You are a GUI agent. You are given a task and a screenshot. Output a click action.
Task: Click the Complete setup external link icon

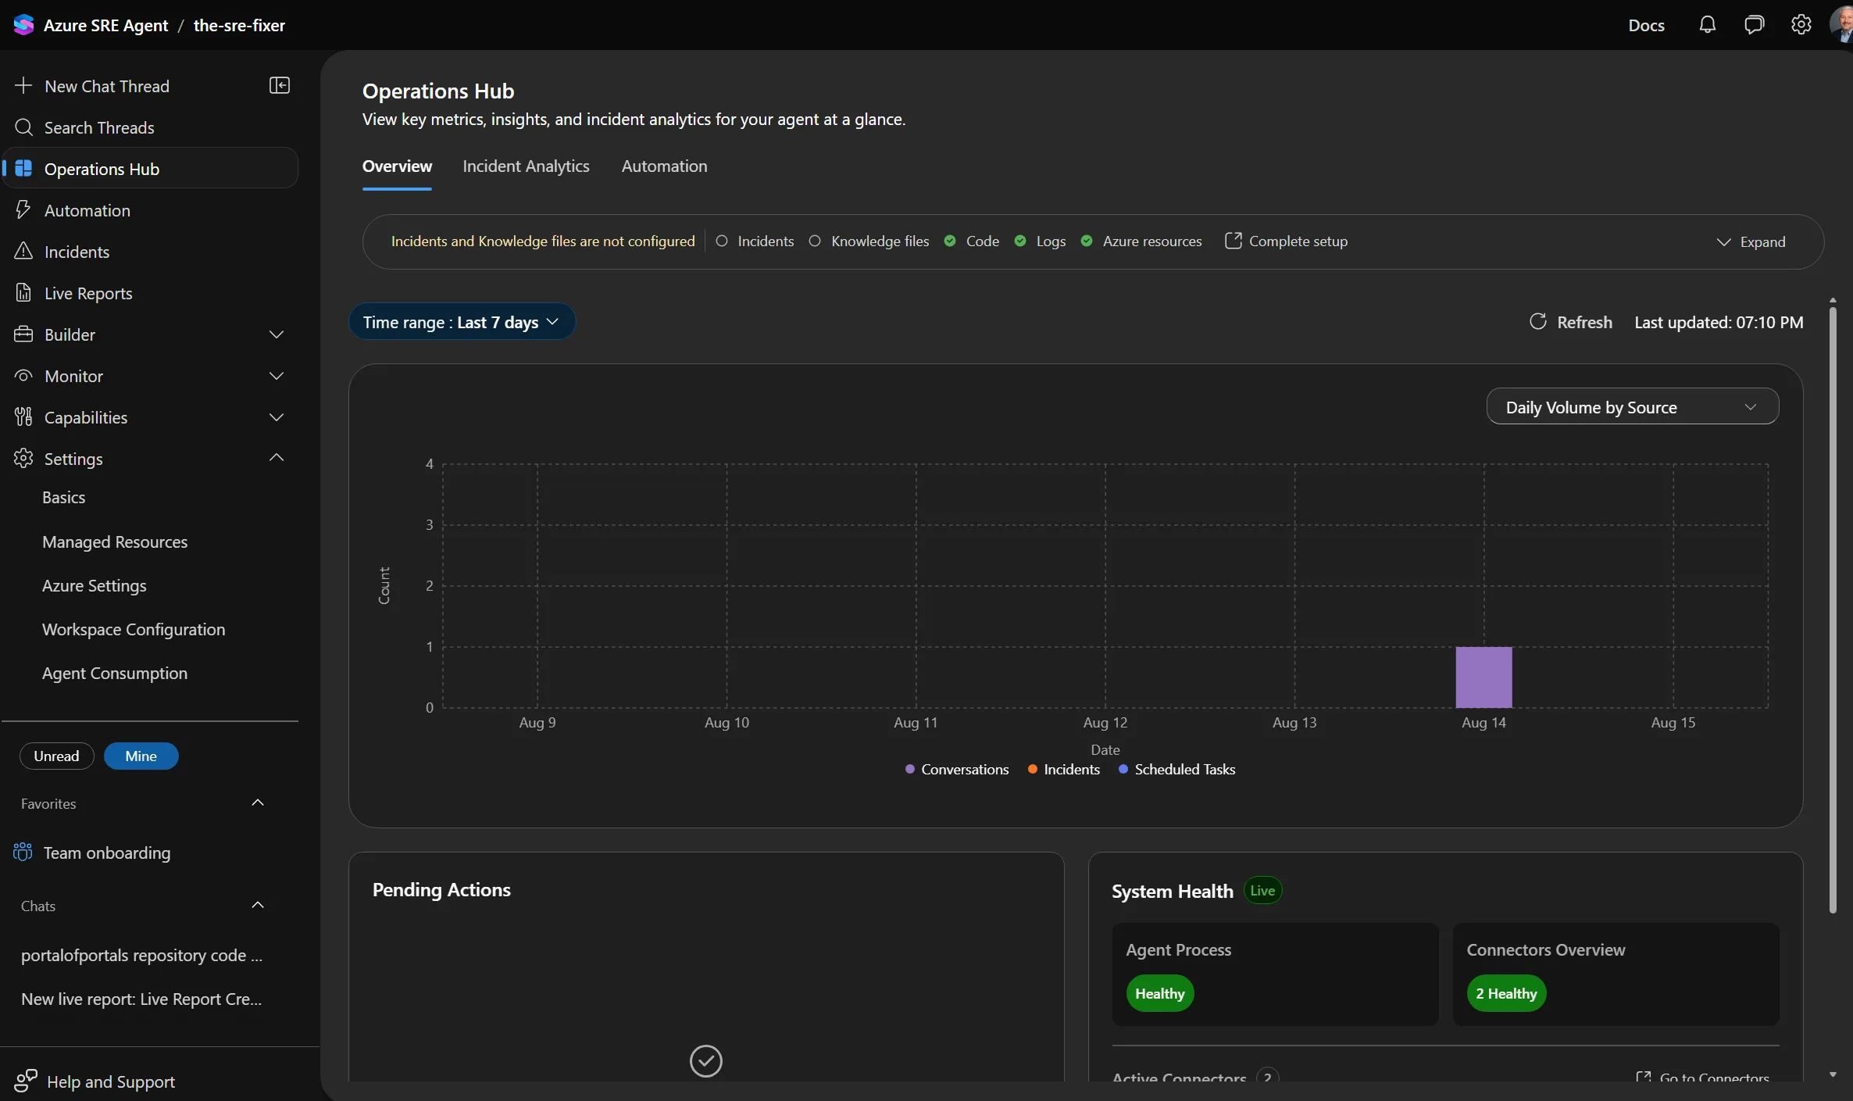(x=1234, y=241)
